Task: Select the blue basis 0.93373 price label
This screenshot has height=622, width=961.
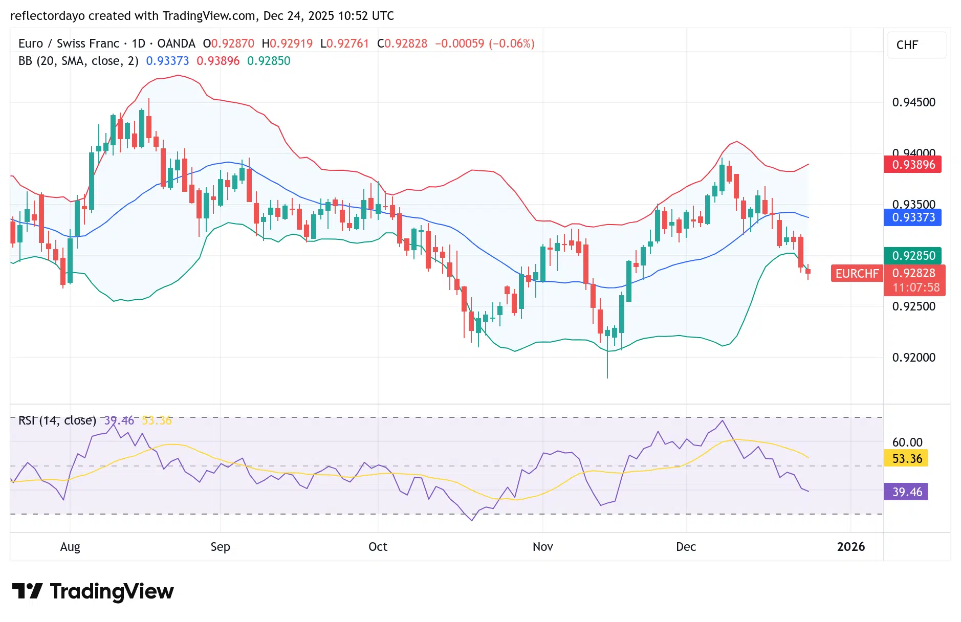Action: point(912,217)
